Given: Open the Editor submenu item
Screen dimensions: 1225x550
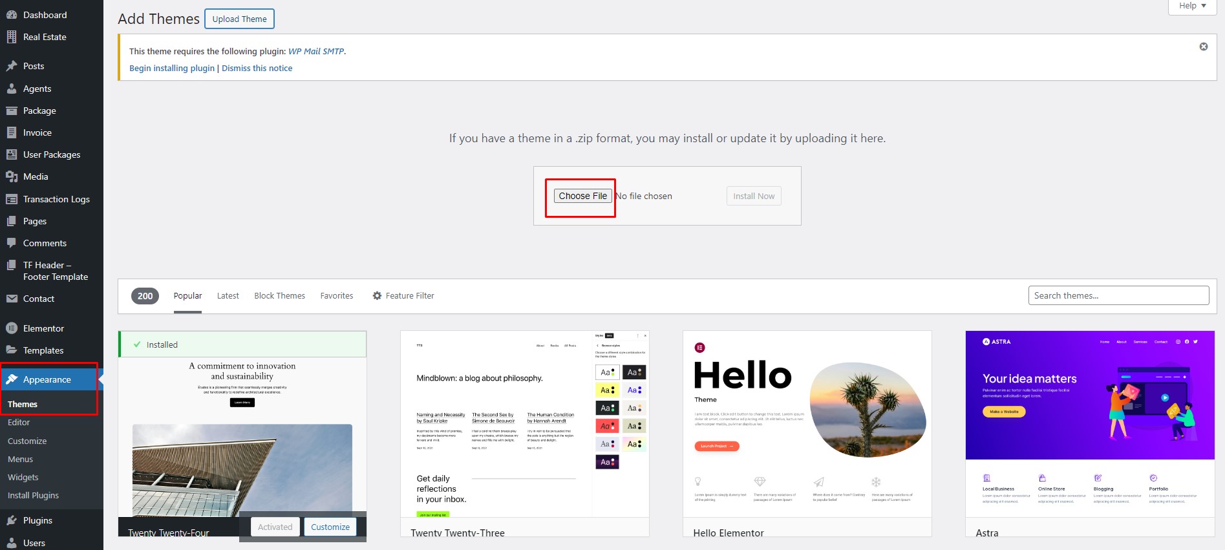Looking at the screenshot, I should (19, 422).
